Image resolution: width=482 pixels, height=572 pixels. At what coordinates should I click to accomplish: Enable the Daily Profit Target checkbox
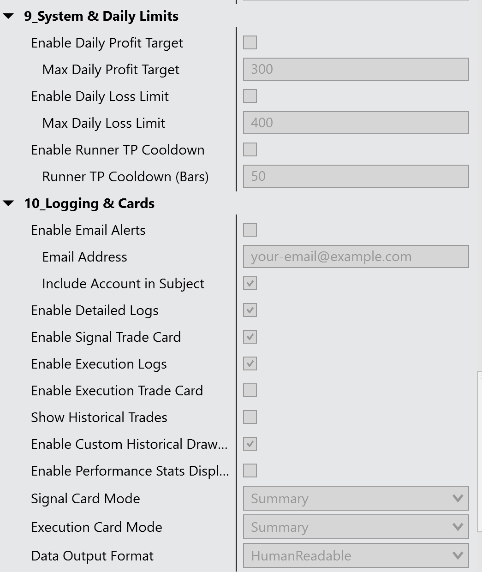250,43
